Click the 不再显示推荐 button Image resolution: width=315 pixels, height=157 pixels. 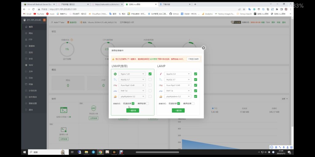pyautogui.click(x=193, y=59)
